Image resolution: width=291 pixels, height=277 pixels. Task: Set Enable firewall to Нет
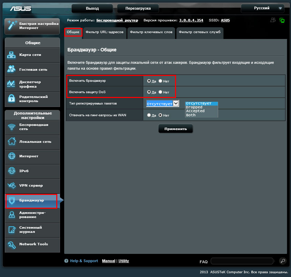(x=160, y=81)
